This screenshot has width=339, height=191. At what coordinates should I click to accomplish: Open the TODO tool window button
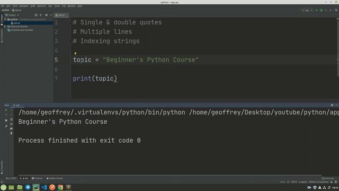11,178
